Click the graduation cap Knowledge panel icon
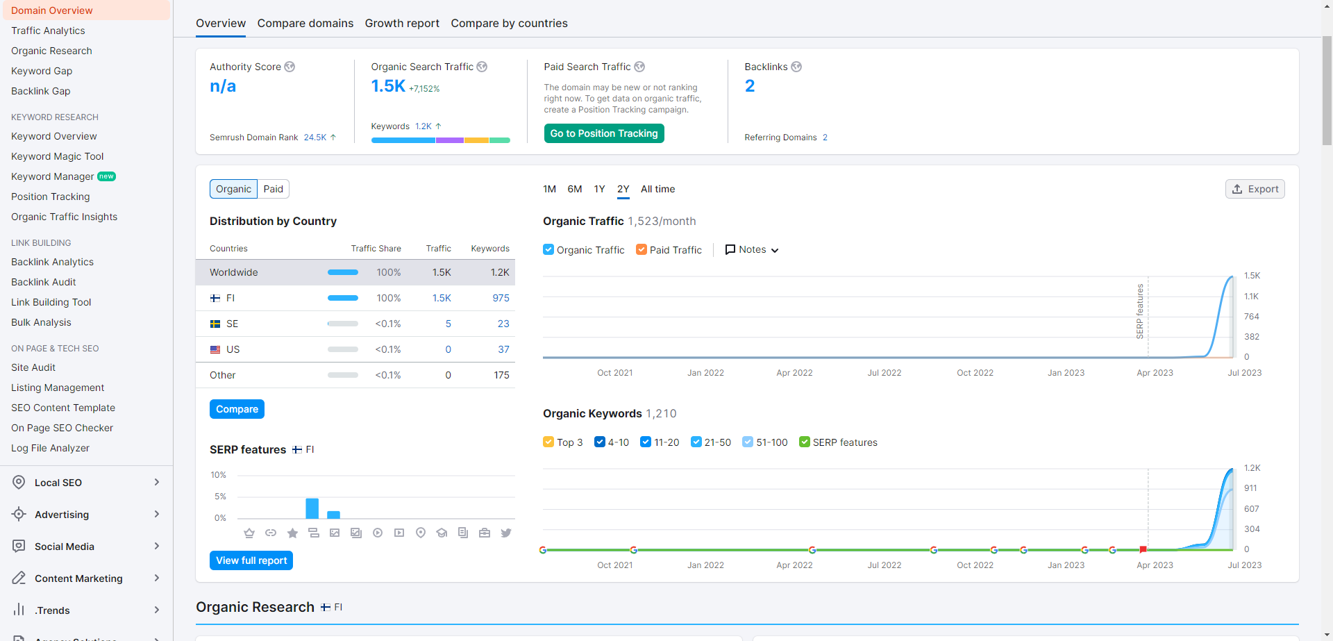 (x=442, y=533)
